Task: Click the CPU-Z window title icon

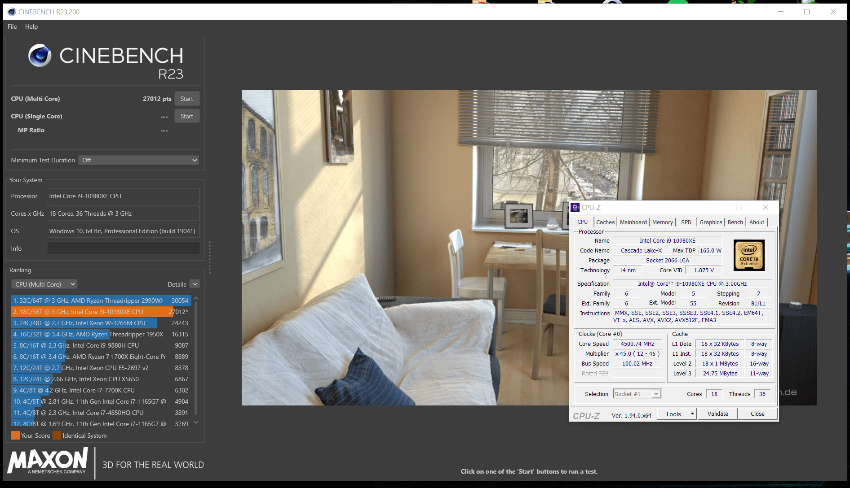Action: pos(575,207)
